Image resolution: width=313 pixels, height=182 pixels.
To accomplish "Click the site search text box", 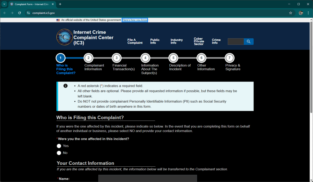I will click(236, 42).
